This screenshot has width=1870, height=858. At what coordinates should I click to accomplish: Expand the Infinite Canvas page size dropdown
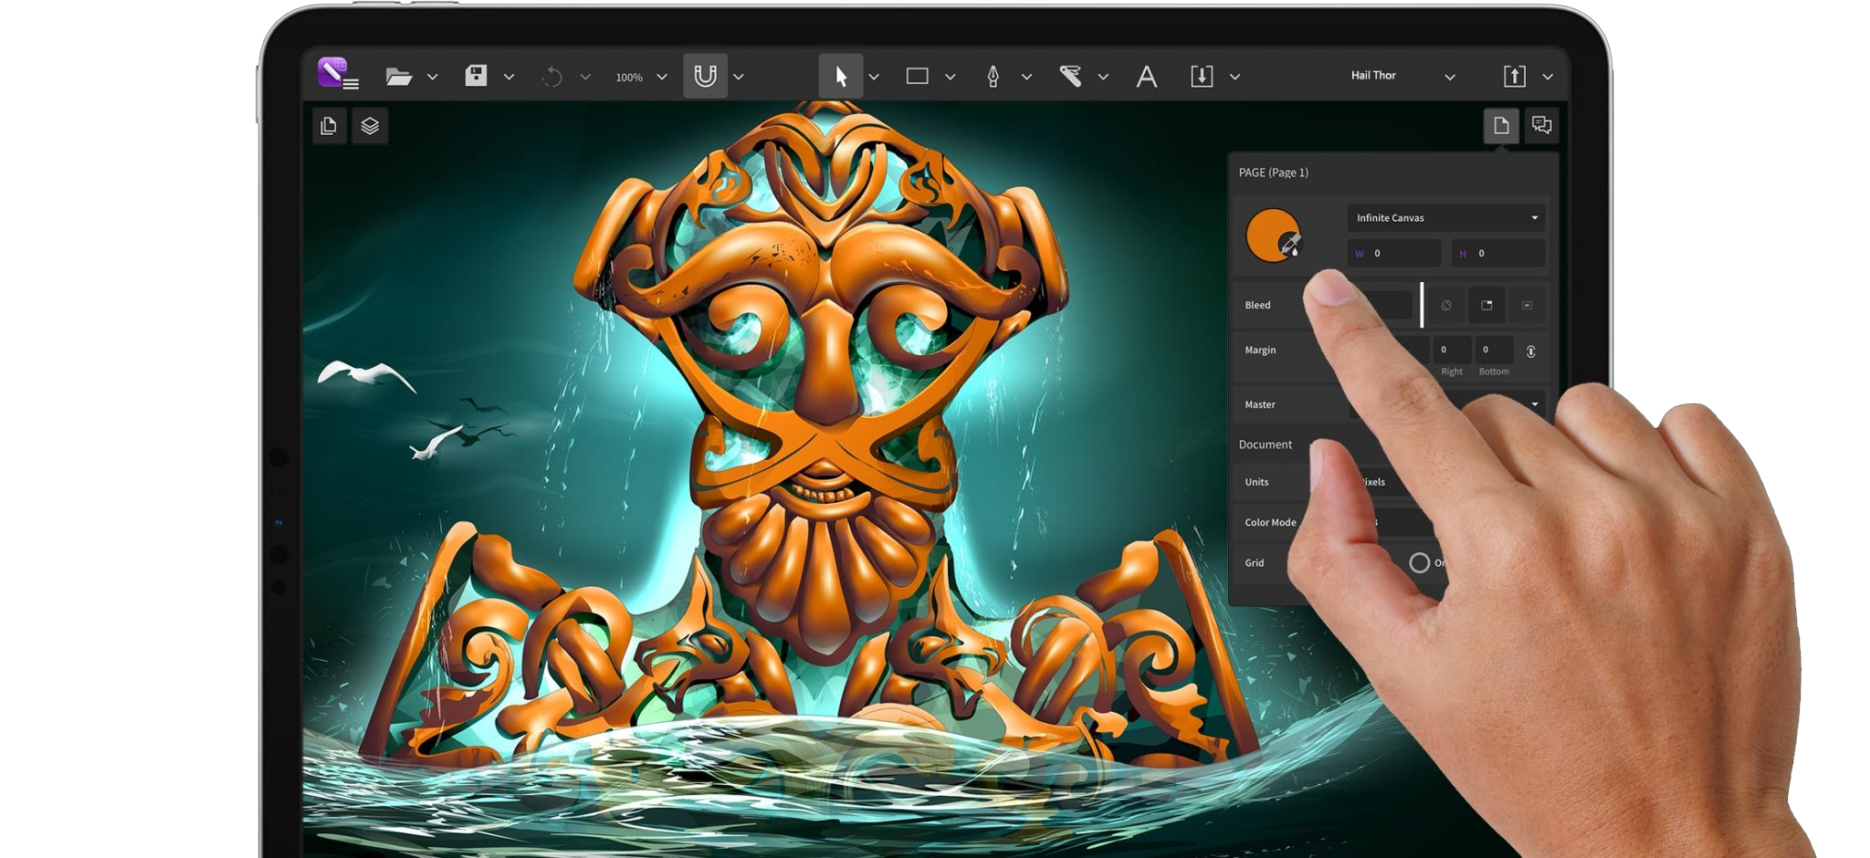(1446, 218)
